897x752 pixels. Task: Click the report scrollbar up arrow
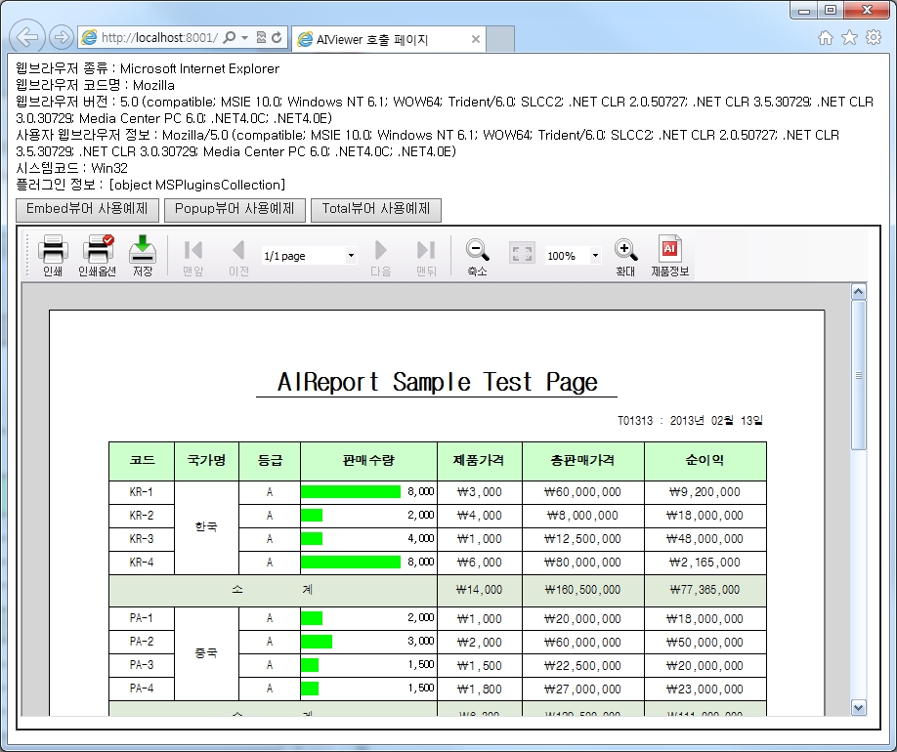click(x=858, y=292)
